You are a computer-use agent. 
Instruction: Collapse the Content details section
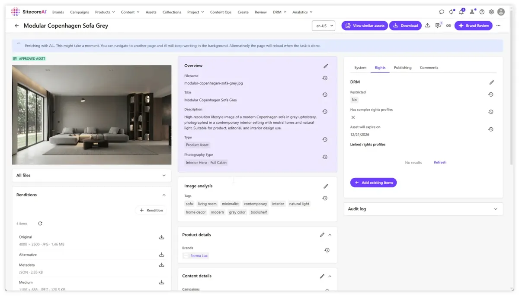click(x=330, y=276)
